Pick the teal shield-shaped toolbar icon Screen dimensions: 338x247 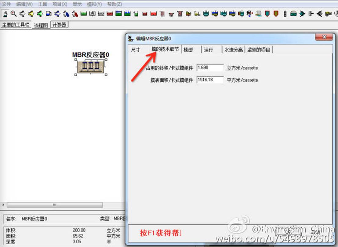267,14
